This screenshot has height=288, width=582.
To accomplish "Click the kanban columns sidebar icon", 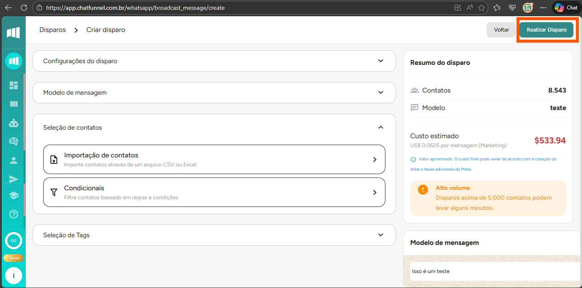I will pyautogui.click(x=14, y=104).
